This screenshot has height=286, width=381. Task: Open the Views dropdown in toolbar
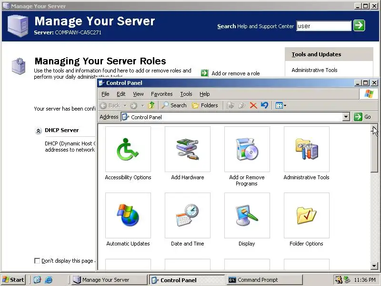281,105
